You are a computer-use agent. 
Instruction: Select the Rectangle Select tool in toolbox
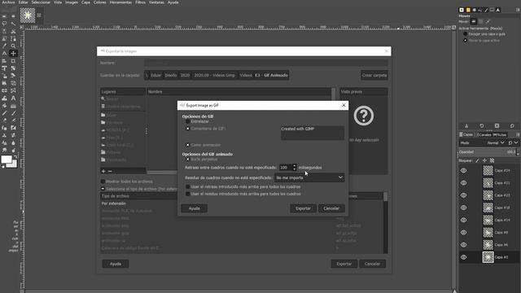(x=4, y=16)
